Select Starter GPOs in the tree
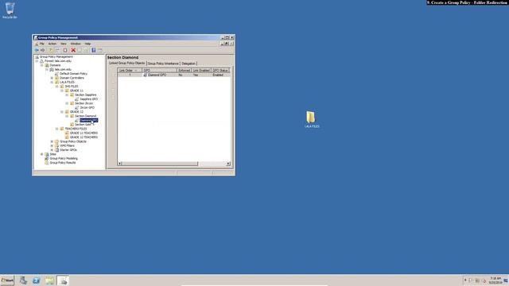509x286 pixels. 68,150
